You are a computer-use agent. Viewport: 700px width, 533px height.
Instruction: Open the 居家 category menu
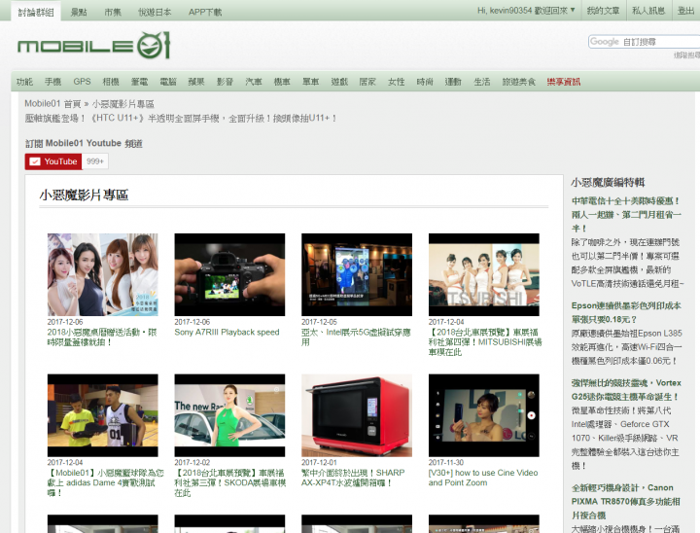(x=367, y=82)
